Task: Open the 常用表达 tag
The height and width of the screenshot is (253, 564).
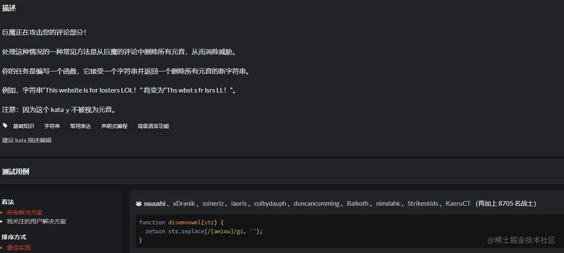Action: (80, 126)
